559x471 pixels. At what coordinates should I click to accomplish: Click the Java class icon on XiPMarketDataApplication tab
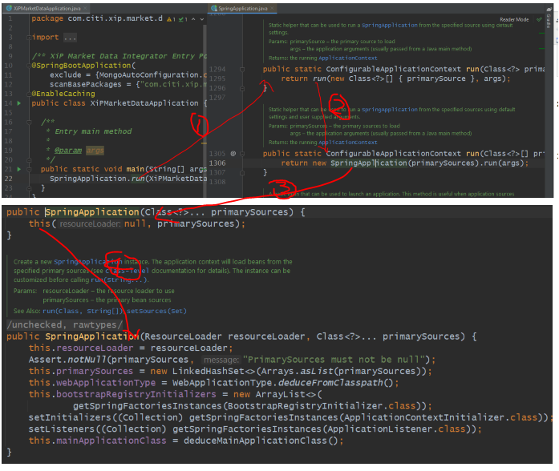pyautogui.click(x=10, y=8)
